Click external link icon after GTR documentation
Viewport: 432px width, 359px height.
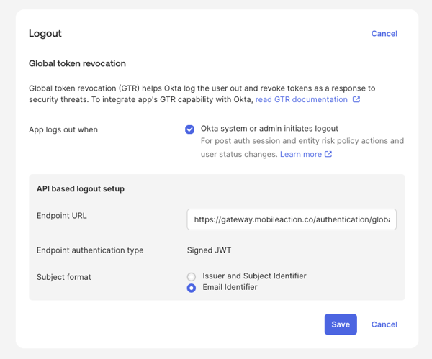(x=356, y=100)
